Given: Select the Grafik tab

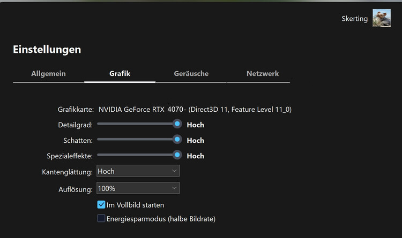Looking at the screenshot, I should pos(120,74).
